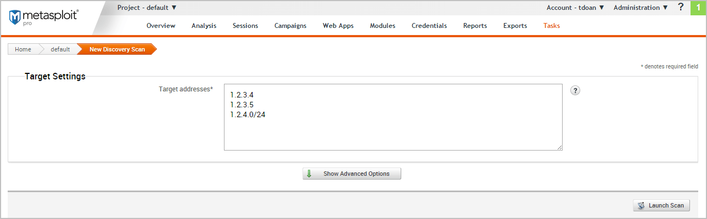View the Reports tab

(x=475, y=26)
